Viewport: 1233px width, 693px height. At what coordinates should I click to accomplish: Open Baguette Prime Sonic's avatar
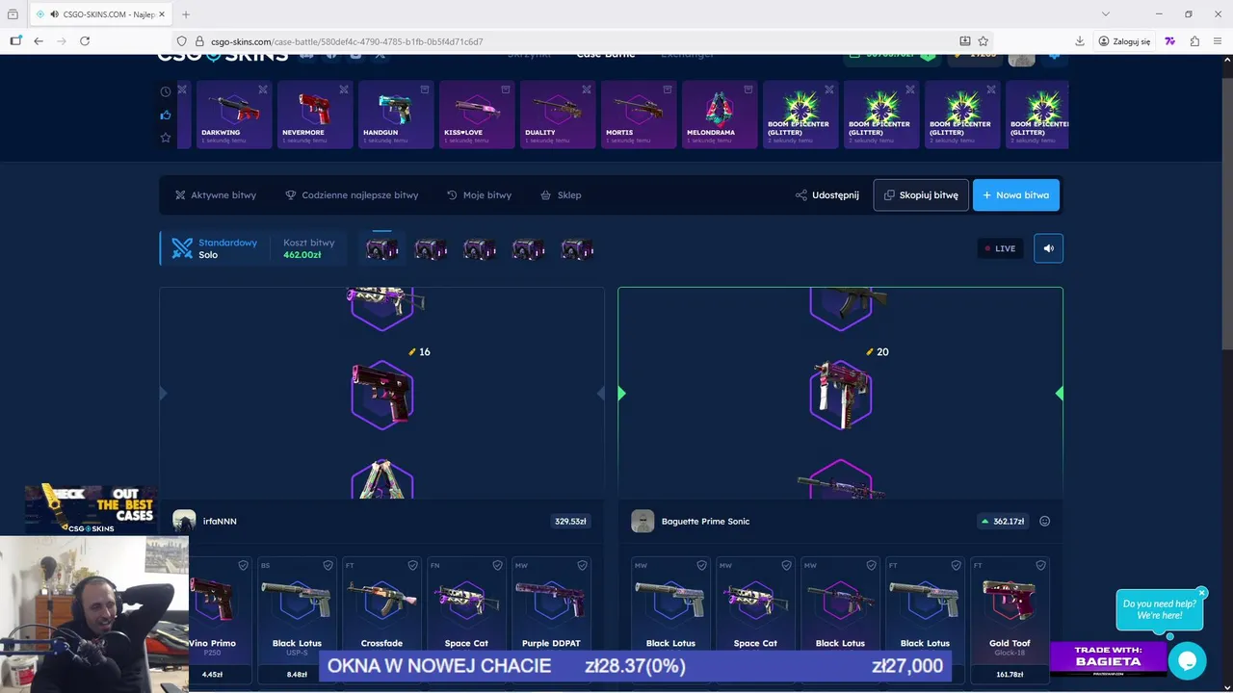(643, 521)
